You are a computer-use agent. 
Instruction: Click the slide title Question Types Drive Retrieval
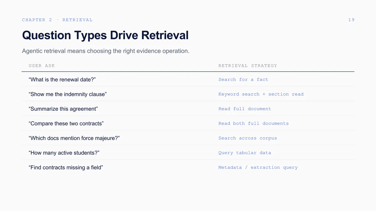click(x=105, y=35)
